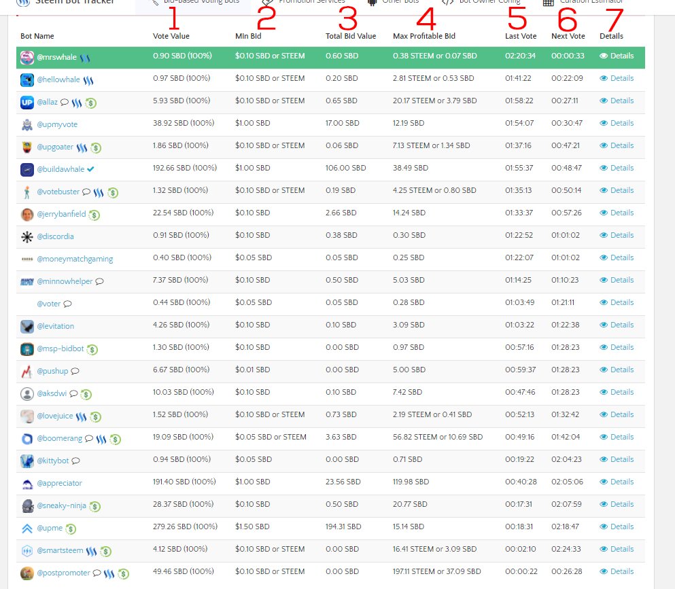This screenshot has width=675, height=589.
Task: Click the 119.98 SBD max profitable bid
Action: pyautogui.click(x=411, y=482)
